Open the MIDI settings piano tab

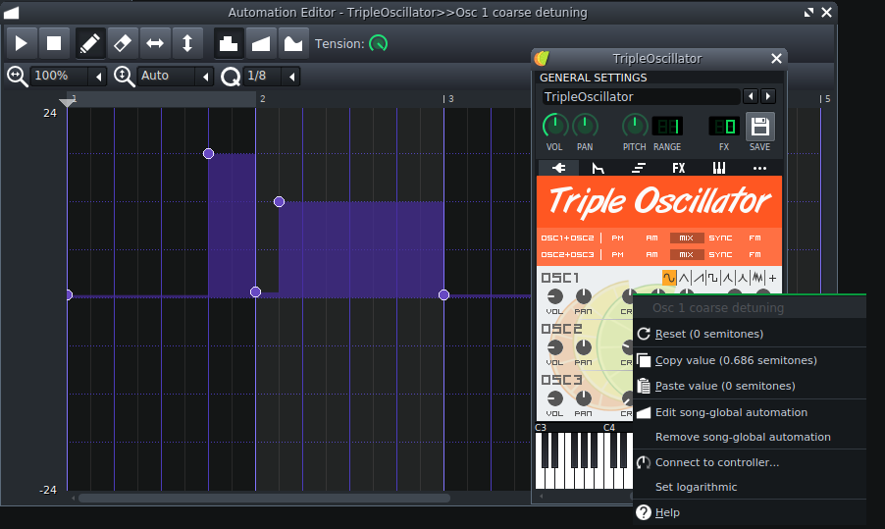[x=719, y=168]
